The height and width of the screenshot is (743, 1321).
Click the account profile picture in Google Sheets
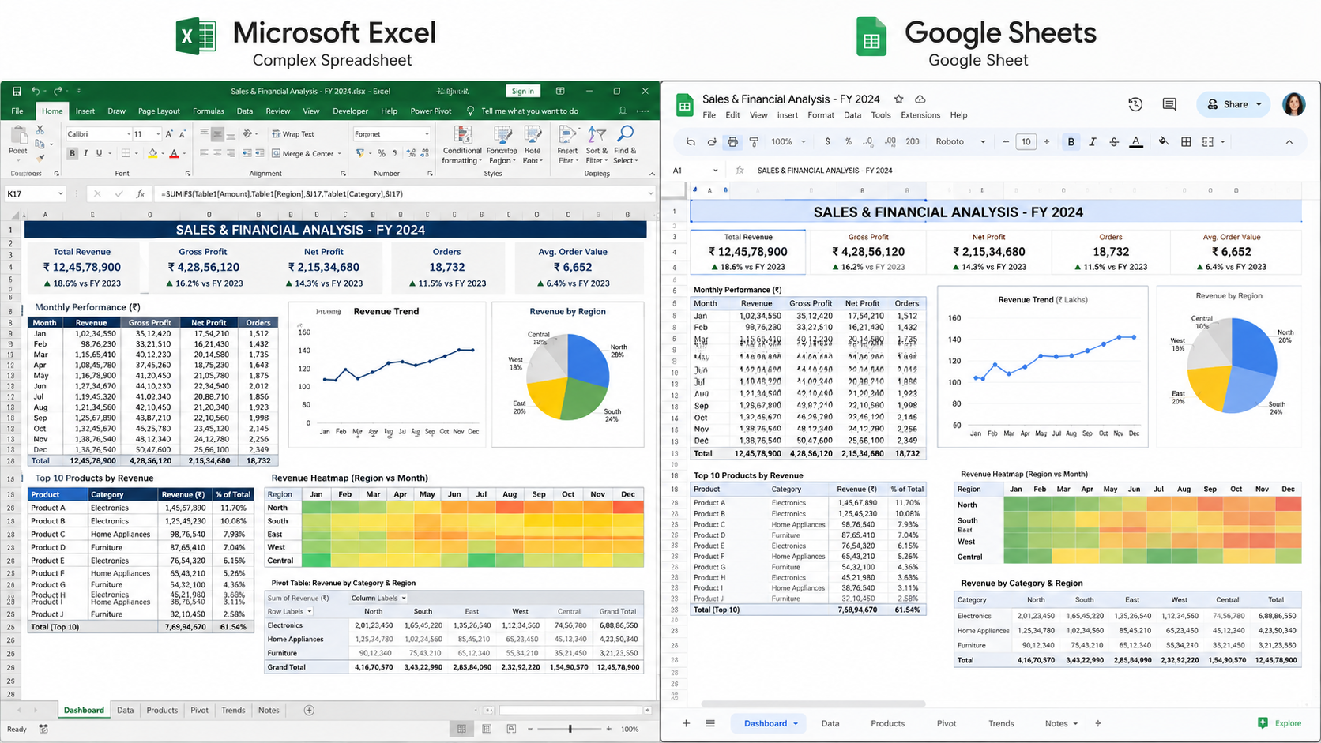point(1293,104)
